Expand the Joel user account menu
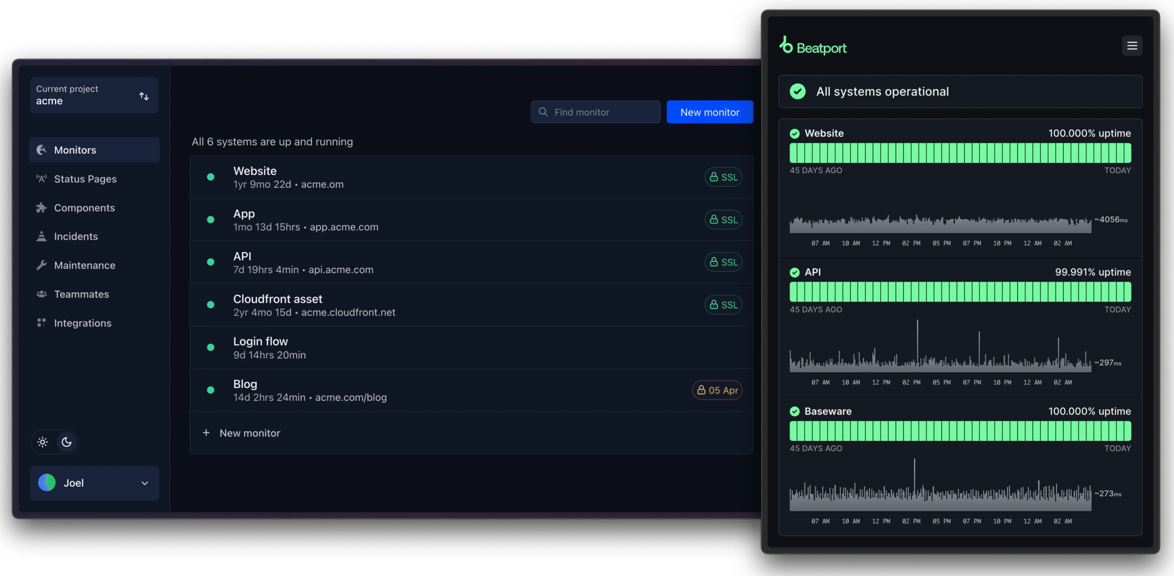 (x=94, y=483)
